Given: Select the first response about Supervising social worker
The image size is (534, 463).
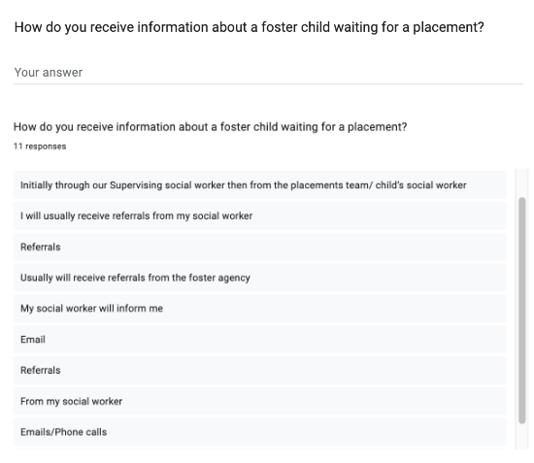Looking at the screenshot, I should pyautogui.click(x=260, y=184).
